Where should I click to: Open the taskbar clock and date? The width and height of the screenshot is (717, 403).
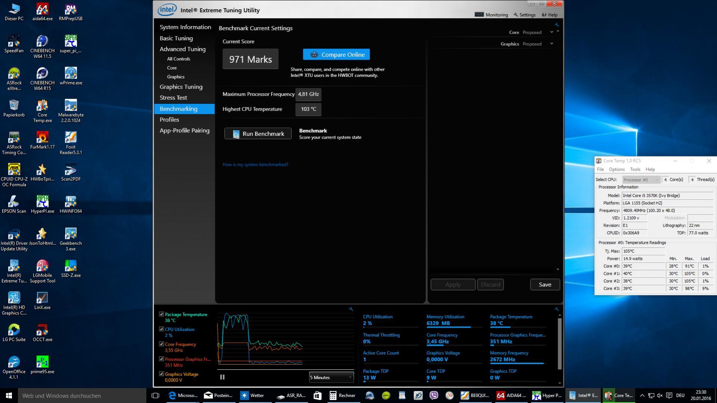pos(701,395)
